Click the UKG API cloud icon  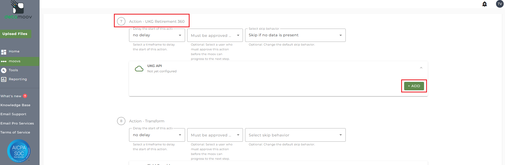pyautogui.click(x=139, y=69)
